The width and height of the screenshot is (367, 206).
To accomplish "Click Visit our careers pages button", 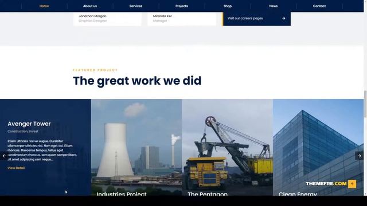I will tap(256, 18).
